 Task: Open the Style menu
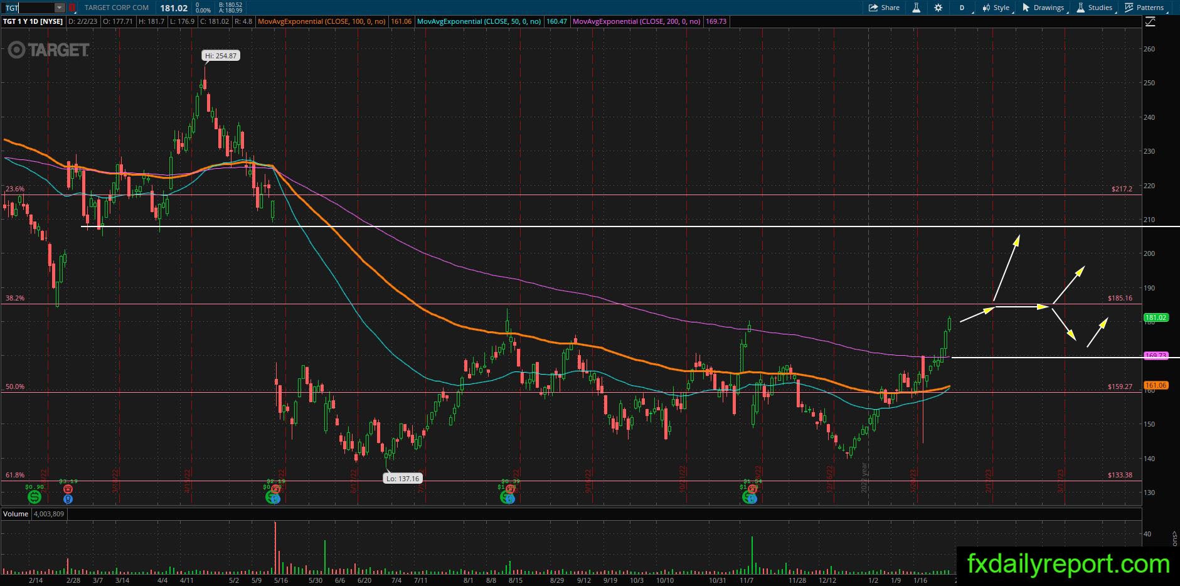pos(997,8)
